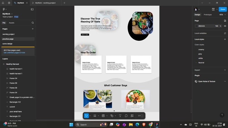Switch to the File tab

pyautogui.click(x=4, y=23)
